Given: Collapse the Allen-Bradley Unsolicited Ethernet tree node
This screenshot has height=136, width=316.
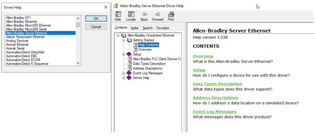Looking at the screenshot, I should point(118,35).
